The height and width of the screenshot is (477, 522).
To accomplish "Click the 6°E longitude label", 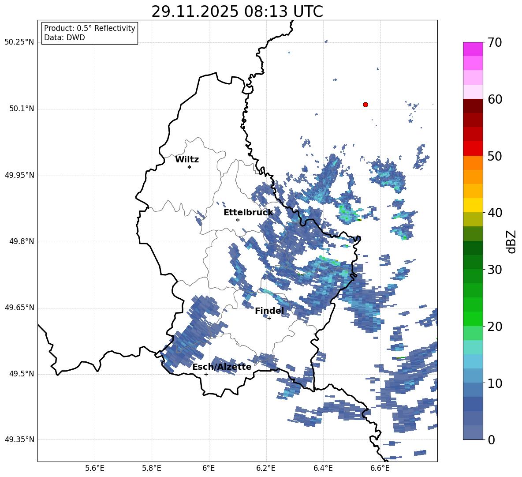I will pos(209,468).
